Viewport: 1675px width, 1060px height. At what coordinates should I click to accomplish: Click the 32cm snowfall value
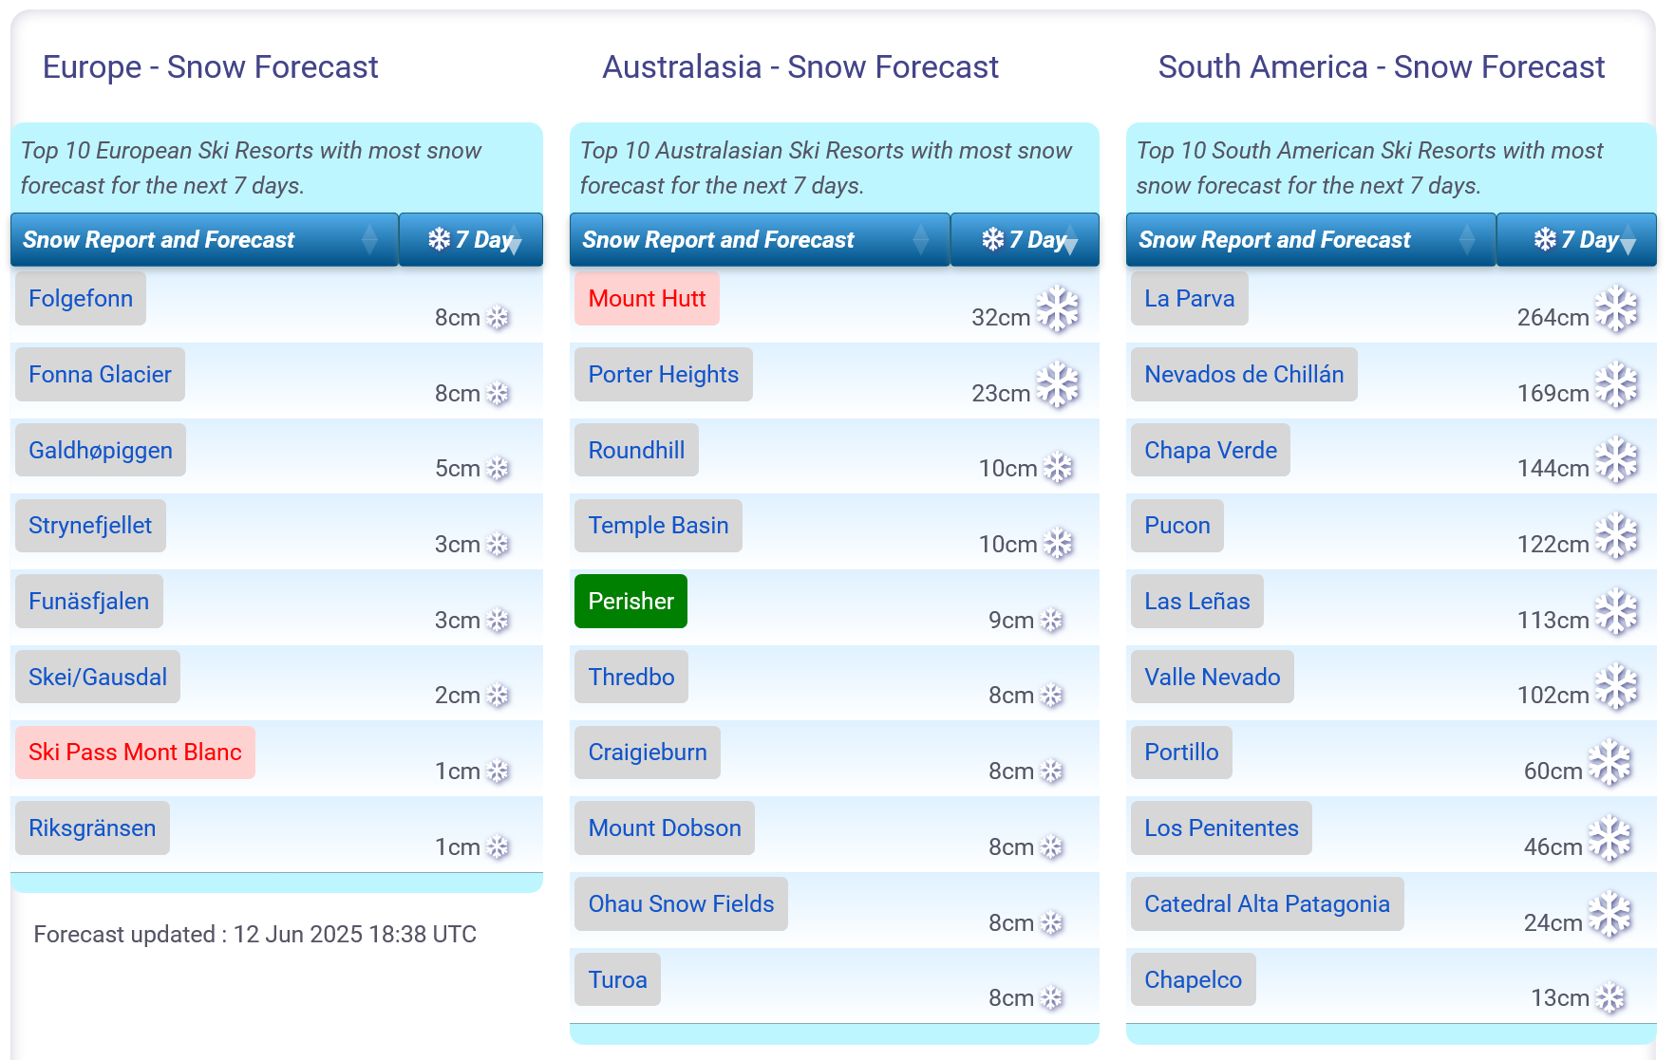[1001, 317]
